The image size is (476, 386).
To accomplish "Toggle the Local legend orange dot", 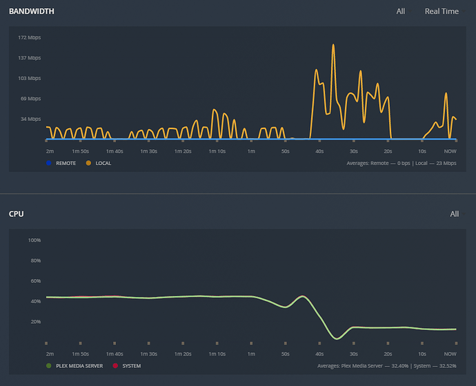I will point(88,163).
